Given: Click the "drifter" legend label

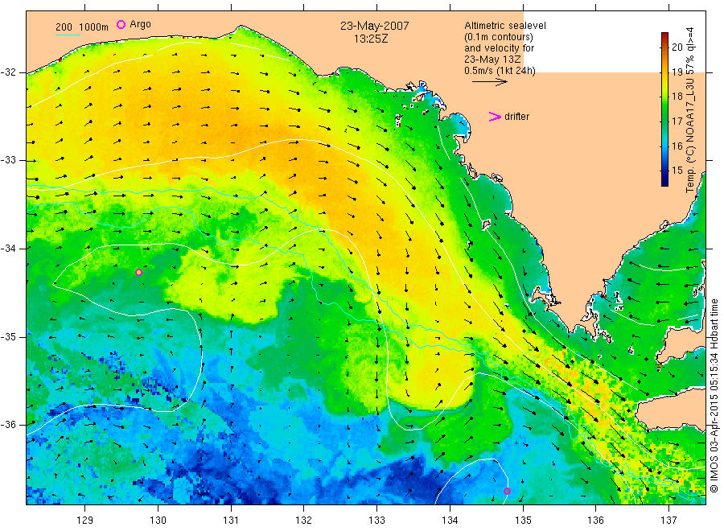Looking at the screenshot, I should 516,117.
